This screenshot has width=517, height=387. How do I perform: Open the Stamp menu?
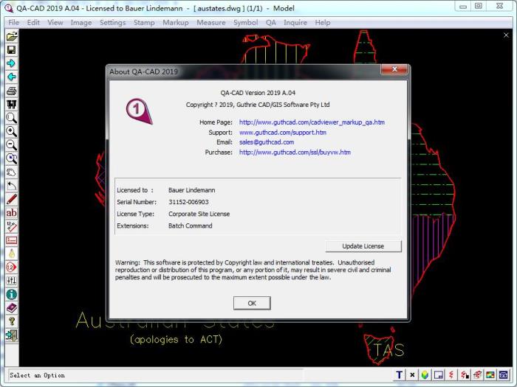[144, 22]
